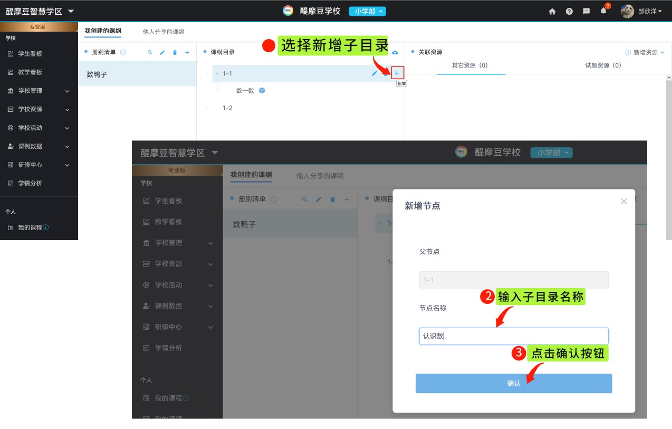
Task: Close the 新增节点 dialog
Action: click(x=624, y=201)
